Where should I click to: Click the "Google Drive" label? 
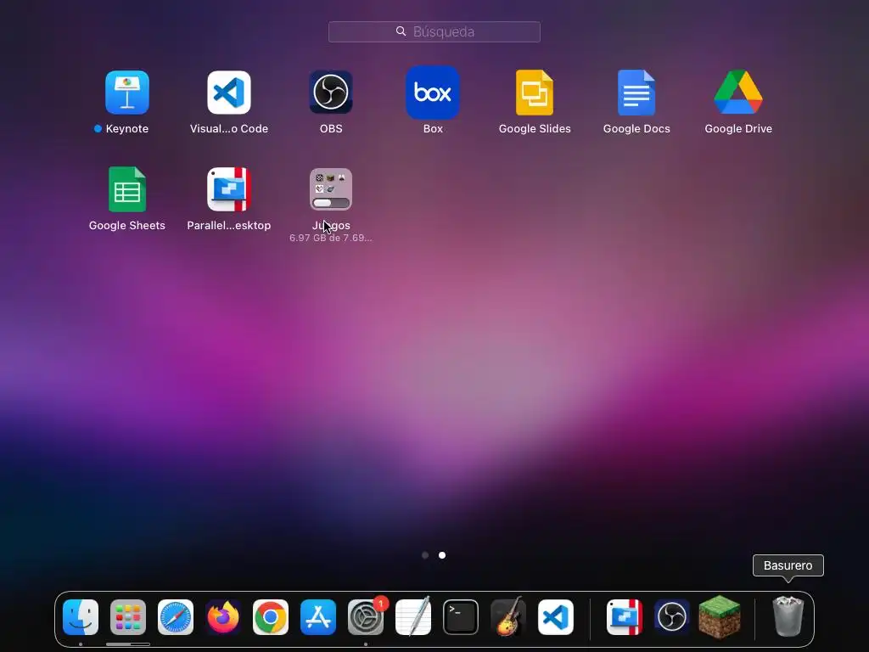pyautogui.click(x=738, y=129)
